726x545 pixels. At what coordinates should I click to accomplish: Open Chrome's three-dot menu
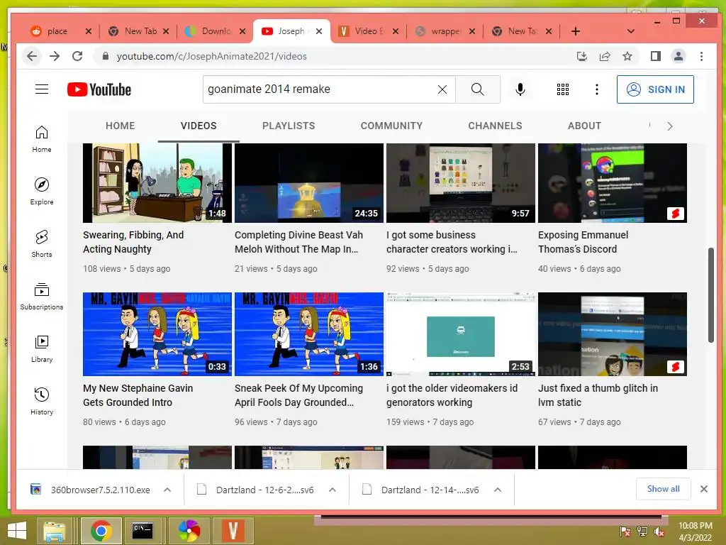[x=701, y=56]
